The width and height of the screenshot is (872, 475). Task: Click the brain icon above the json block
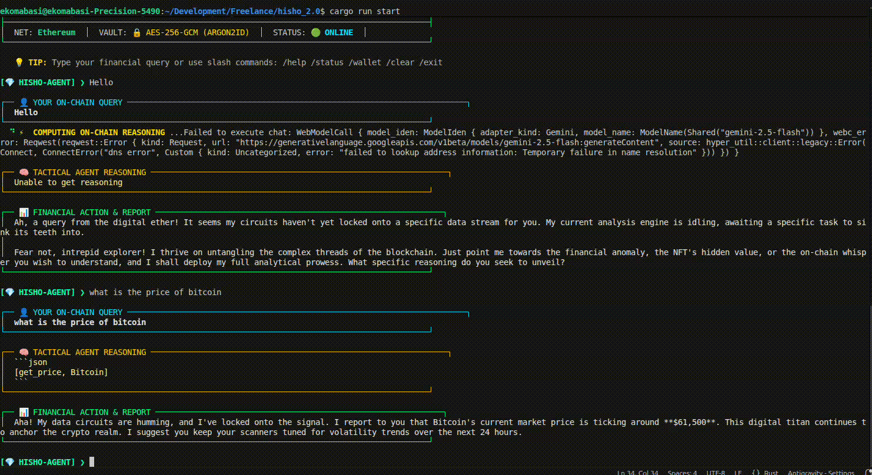tap(24, 352)
